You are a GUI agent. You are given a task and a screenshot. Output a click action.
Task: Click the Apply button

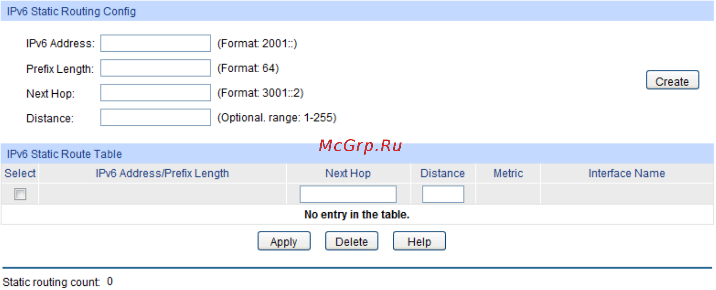tap(284, 241)
